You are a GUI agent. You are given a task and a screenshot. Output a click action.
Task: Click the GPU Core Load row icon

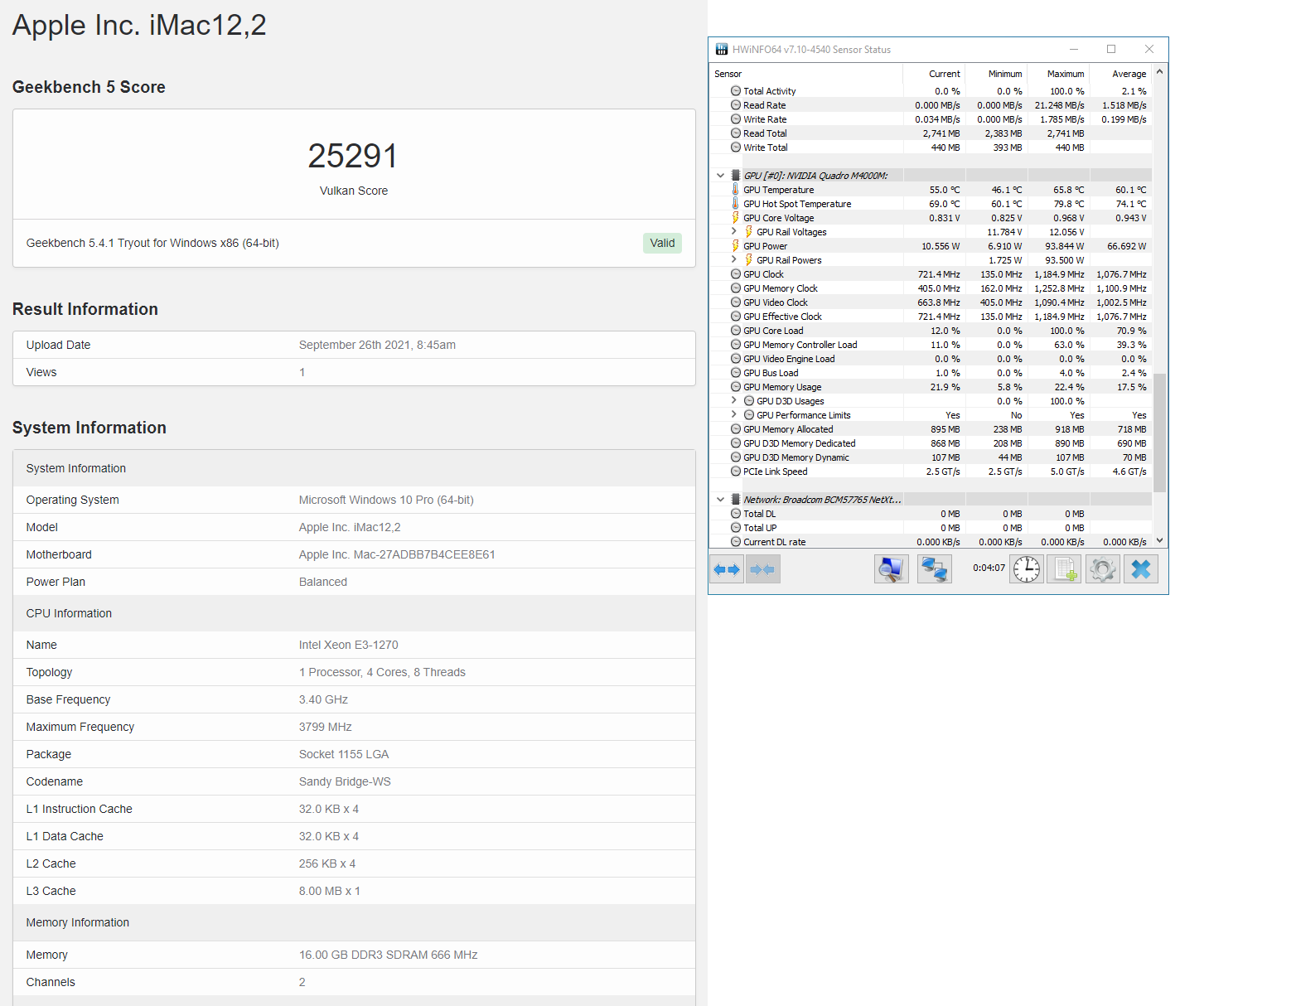[736, 331]
